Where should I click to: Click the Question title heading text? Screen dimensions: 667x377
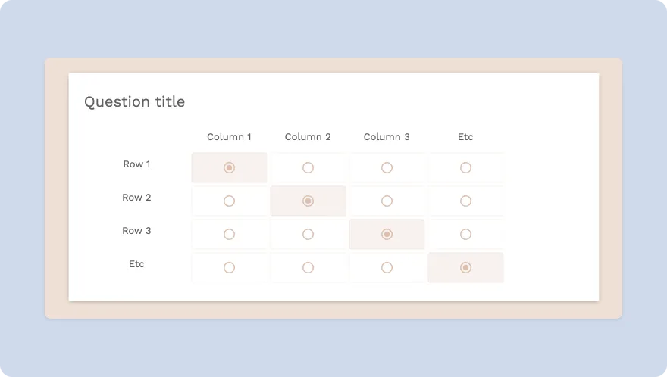click(x=134, y=101)
